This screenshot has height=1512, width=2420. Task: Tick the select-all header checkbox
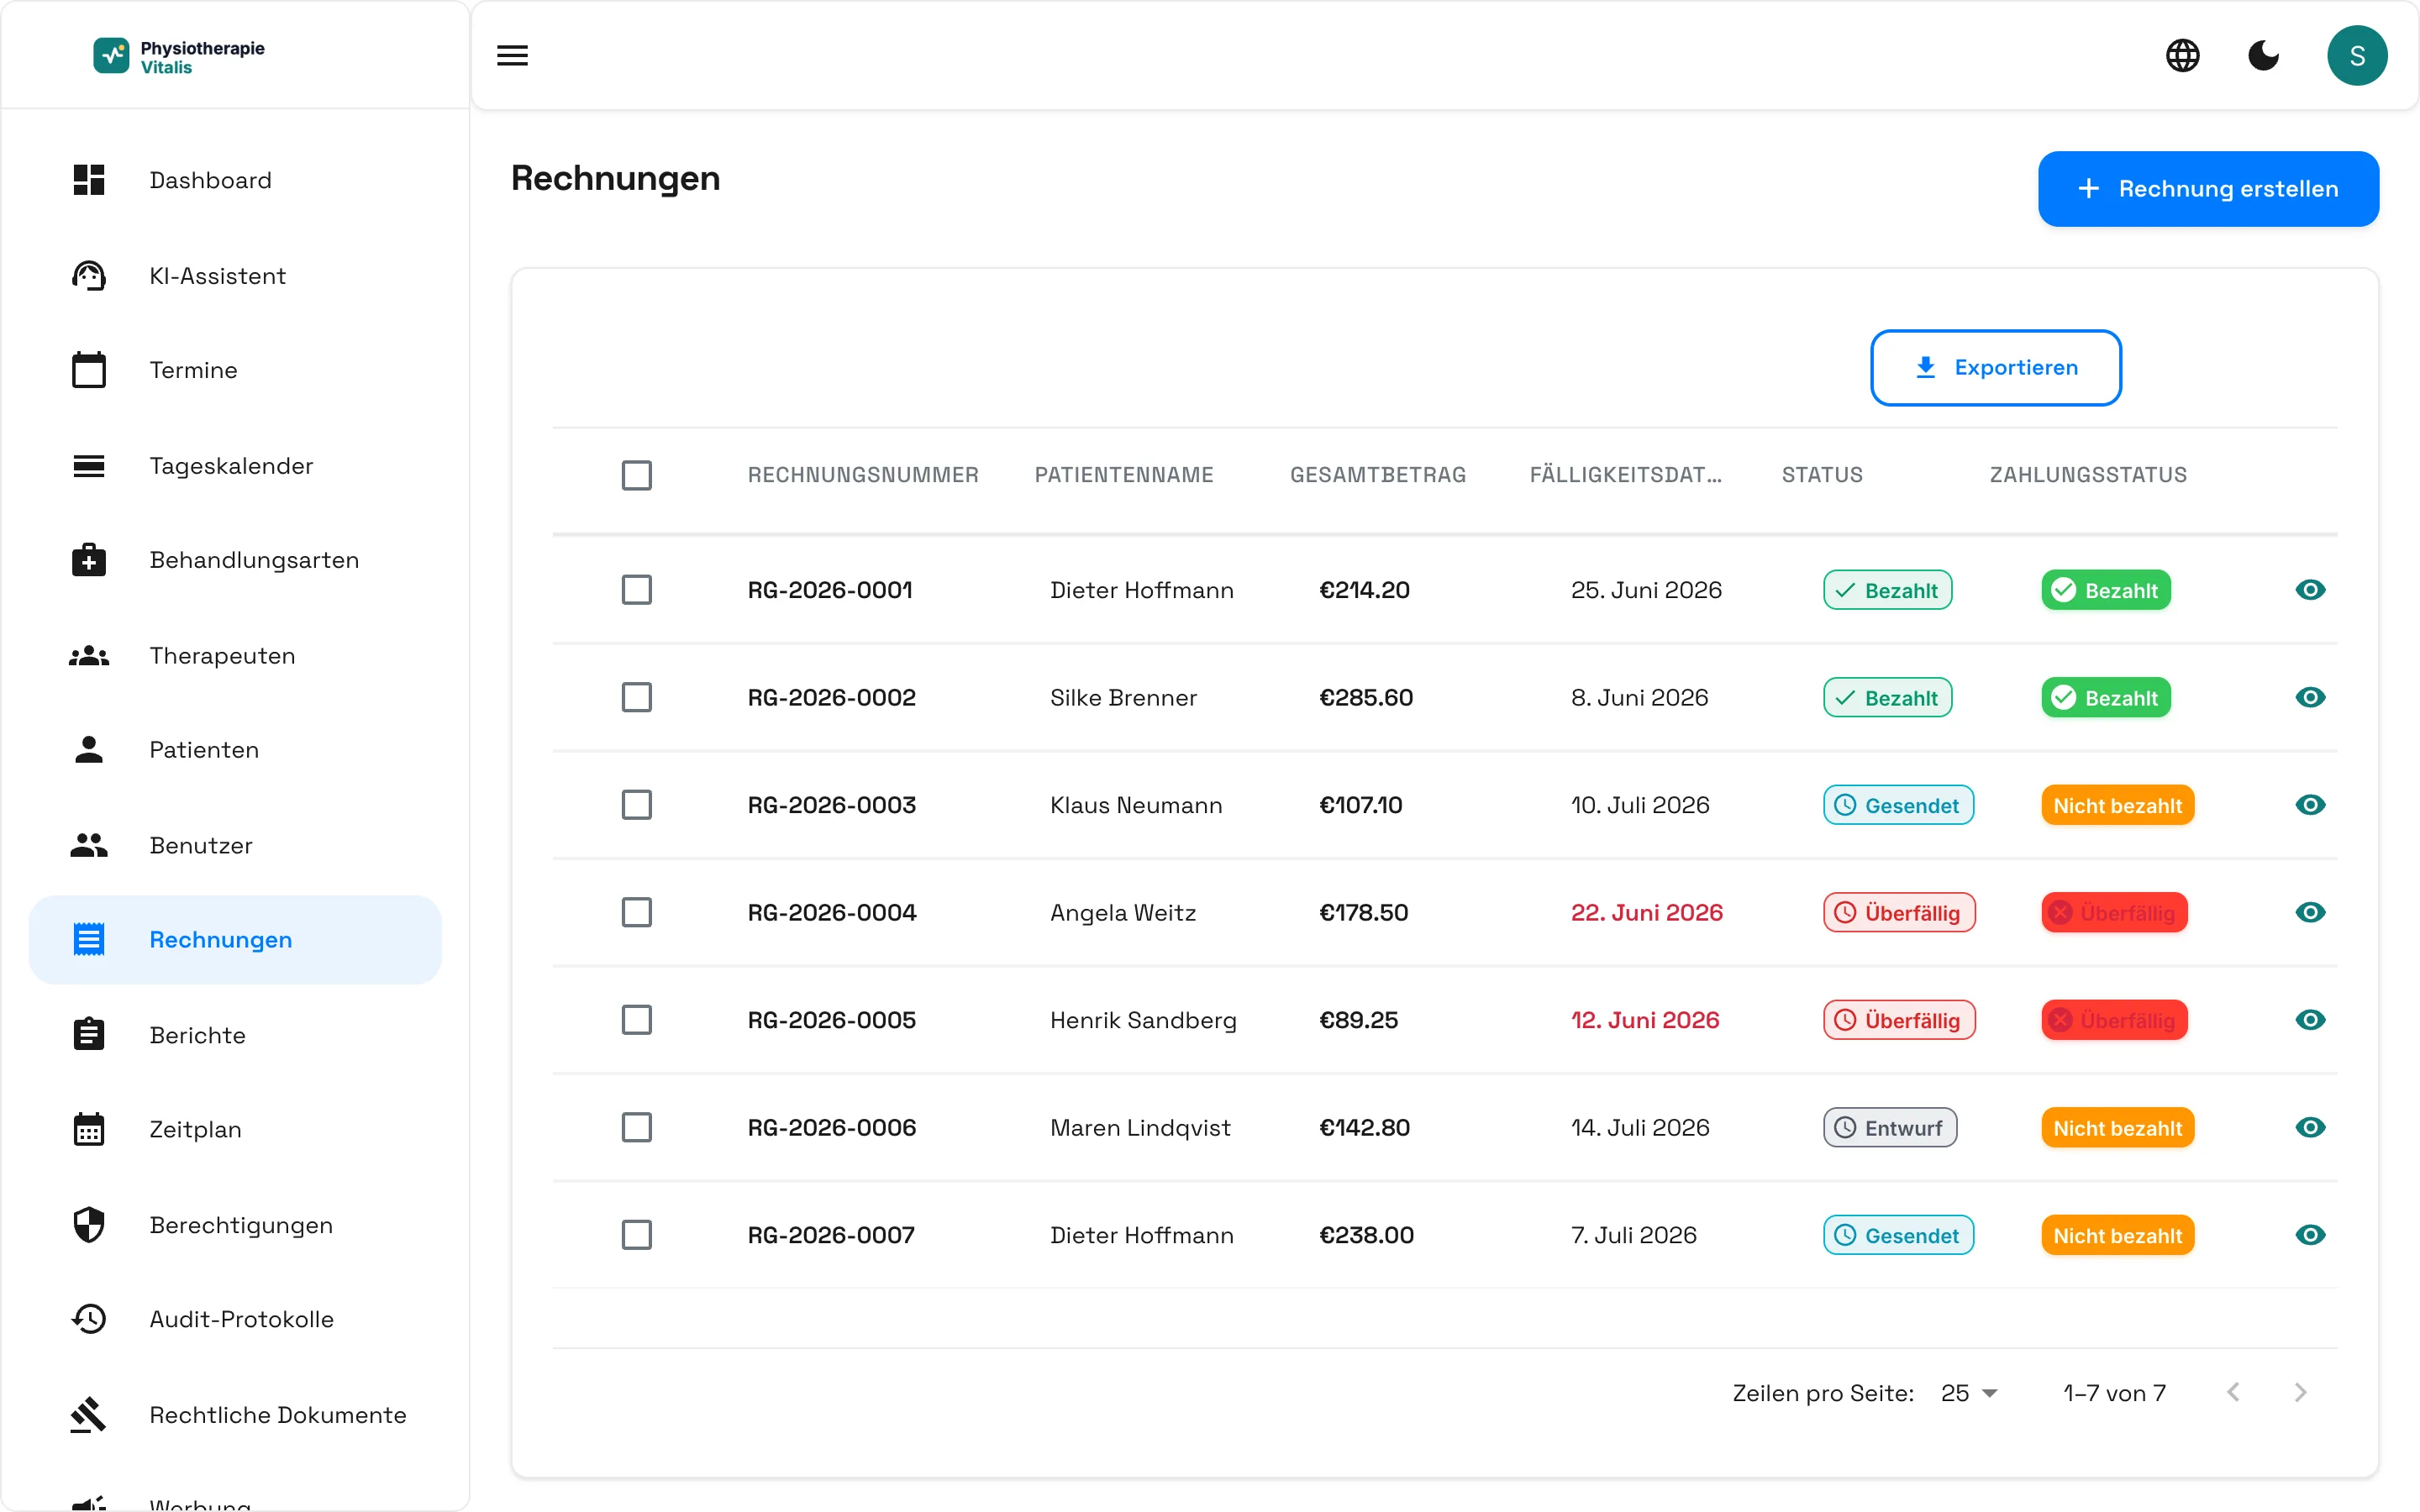tap(637, 475)
